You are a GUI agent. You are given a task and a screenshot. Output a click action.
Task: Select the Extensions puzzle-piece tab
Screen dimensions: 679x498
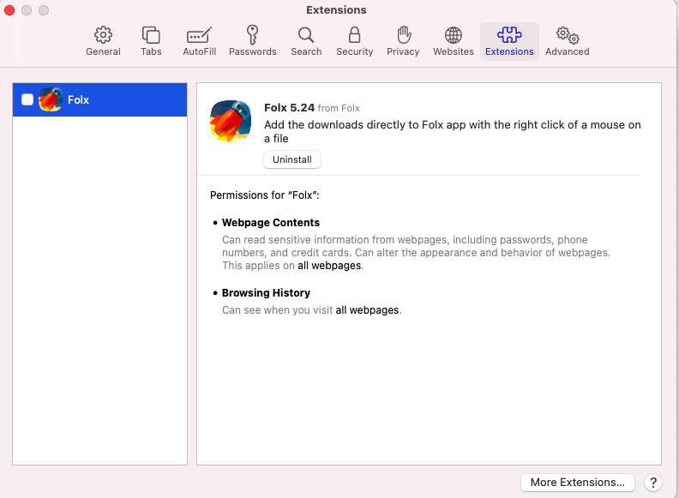pyautogui.click(x=509, y=42)
